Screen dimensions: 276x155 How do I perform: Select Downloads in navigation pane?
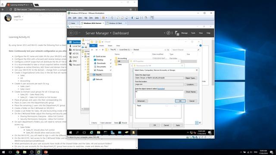point(101,63)
